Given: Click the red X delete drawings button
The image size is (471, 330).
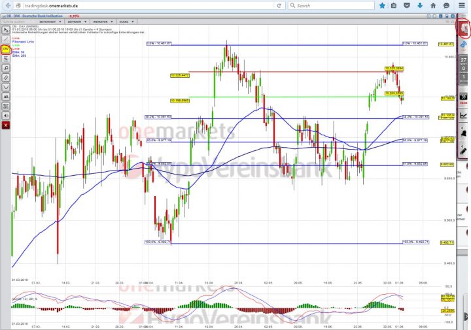Looking at the screenshot, I should coord(6,125).
